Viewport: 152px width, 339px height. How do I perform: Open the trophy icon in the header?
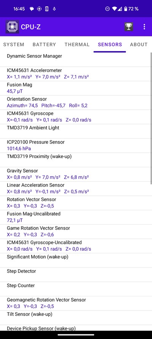click(x=128, y=27)
